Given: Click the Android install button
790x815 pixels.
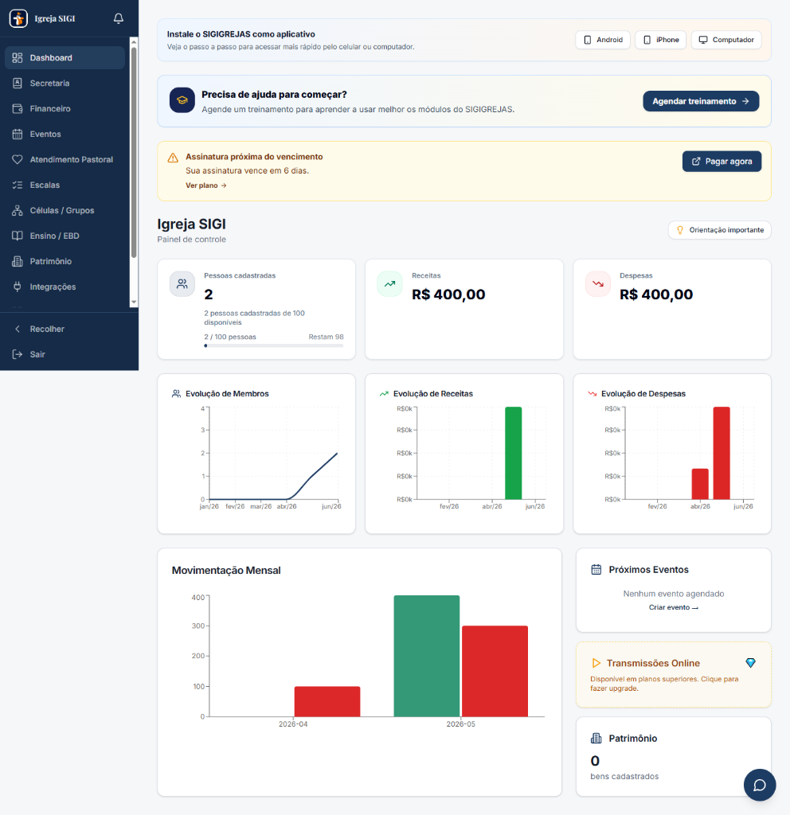Looking at the screenshot, I should [603, 40].
